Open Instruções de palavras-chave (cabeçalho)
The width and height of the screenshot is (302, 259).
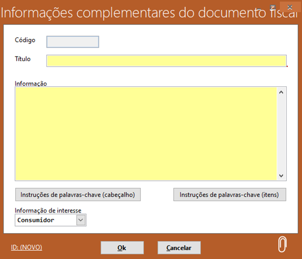coord(78,195)
